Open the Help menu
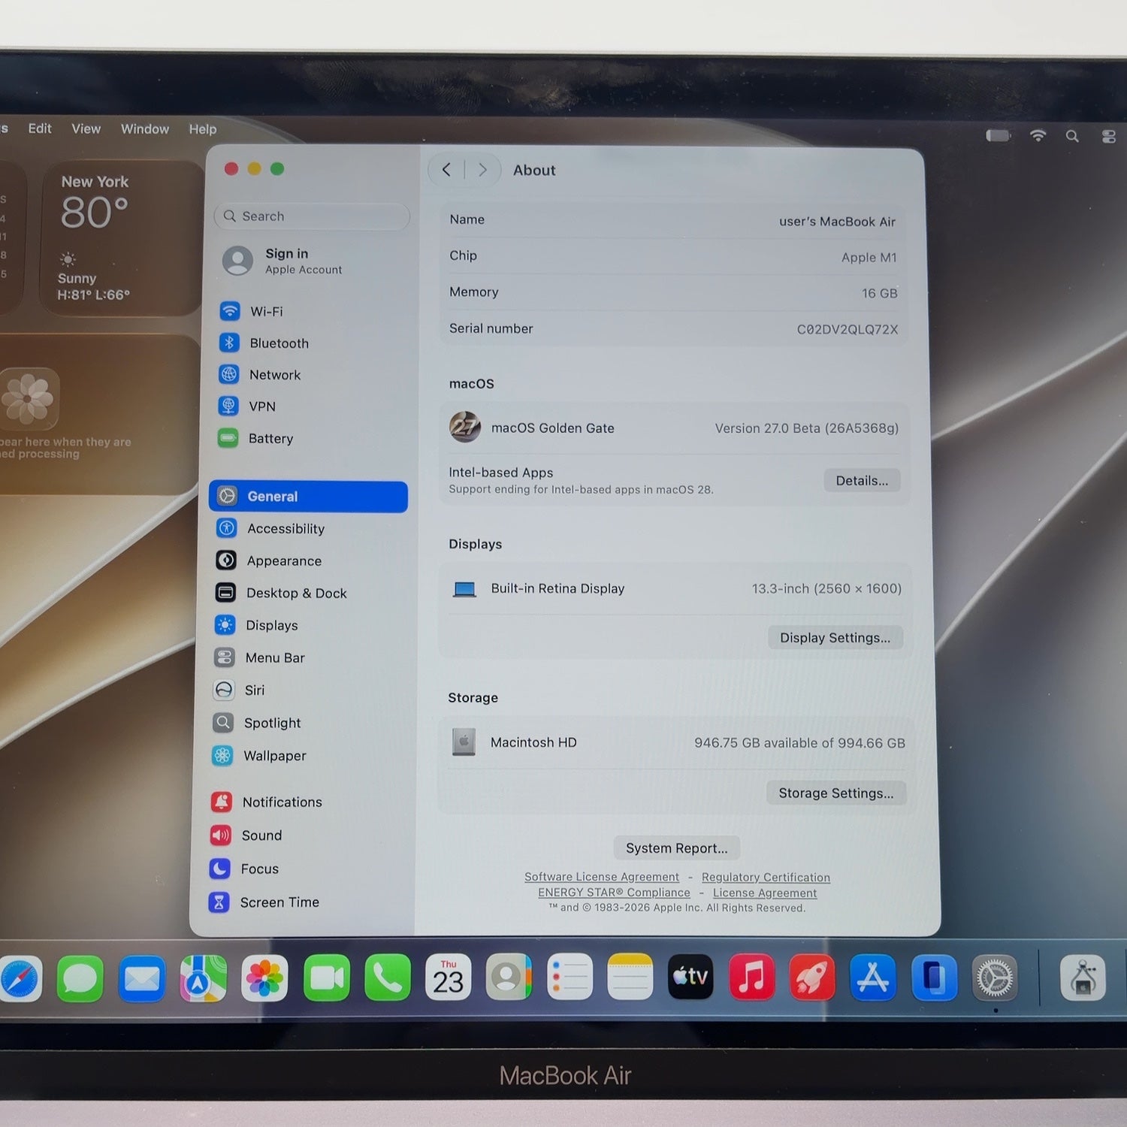This screenshot has height=1127, width=1127. point(203,129)
